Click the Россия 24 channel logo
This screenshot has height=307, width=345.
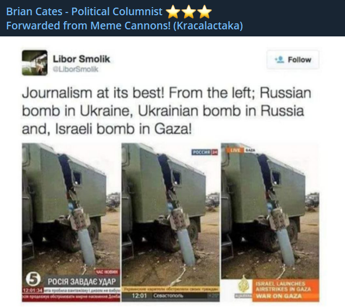pos(205,152)
